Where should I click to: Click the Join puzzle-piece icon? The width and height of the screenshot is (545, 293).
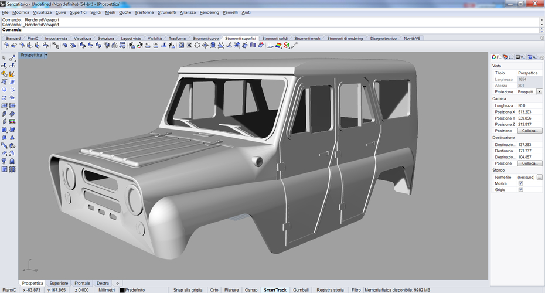pyautogui.click(x=4, y=74)
